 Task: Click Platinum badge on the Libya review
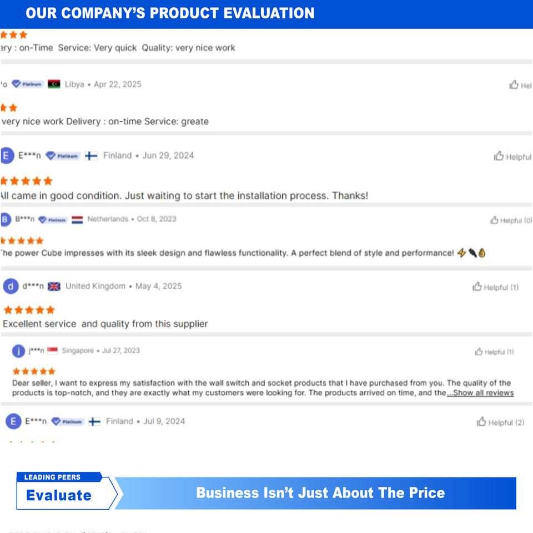pyautogui.click(x=28, y=84)
